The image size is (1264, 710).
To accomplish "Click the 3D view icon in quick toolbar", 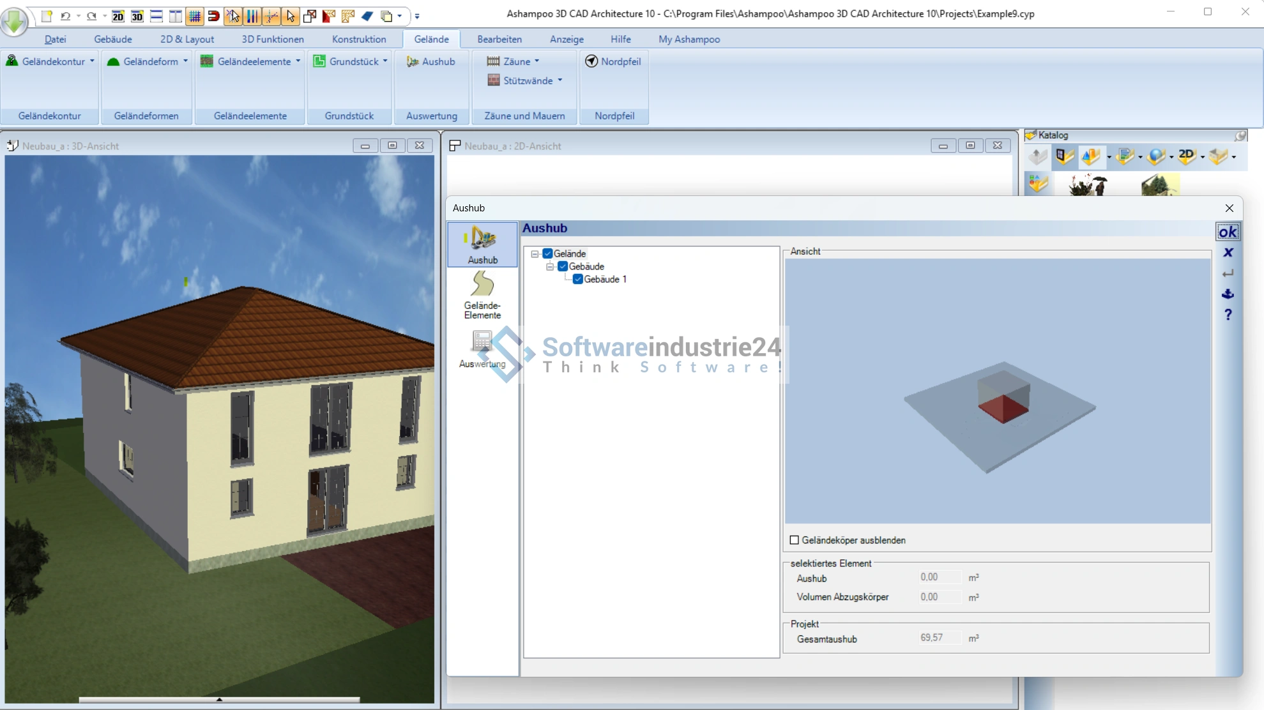I will (x=137, y=16).
